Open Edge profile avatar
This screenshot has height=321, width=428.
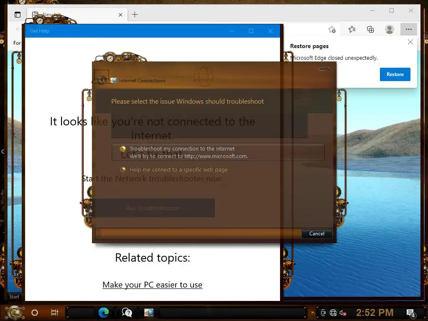[x=390, y=29]
